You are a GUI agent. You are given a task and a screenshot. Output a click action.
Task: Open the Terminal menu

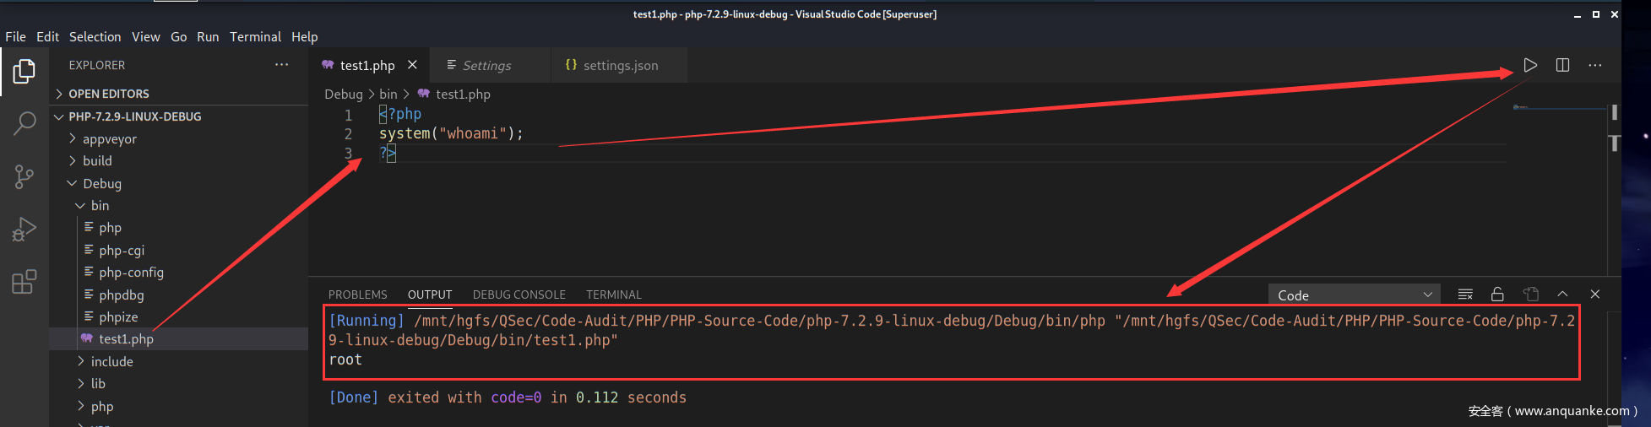coord(255,36)
